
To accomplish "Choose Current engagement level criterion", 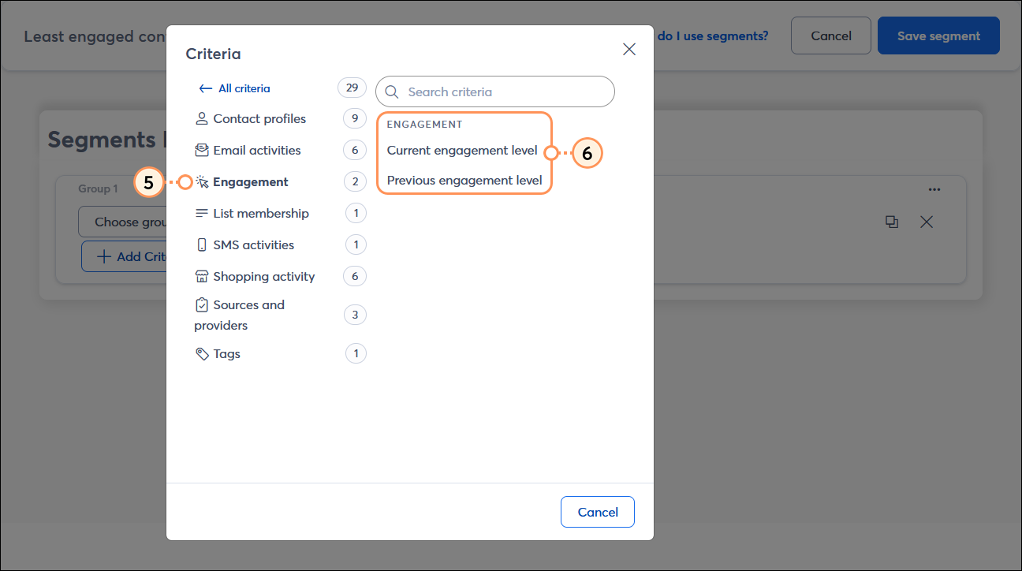I will (462, 150).
